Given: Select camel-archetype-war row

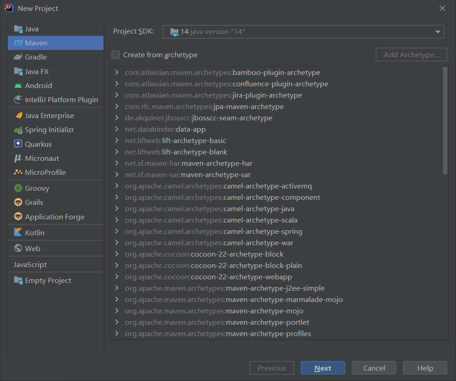Looking at the screenshot, I should point(277,242).
